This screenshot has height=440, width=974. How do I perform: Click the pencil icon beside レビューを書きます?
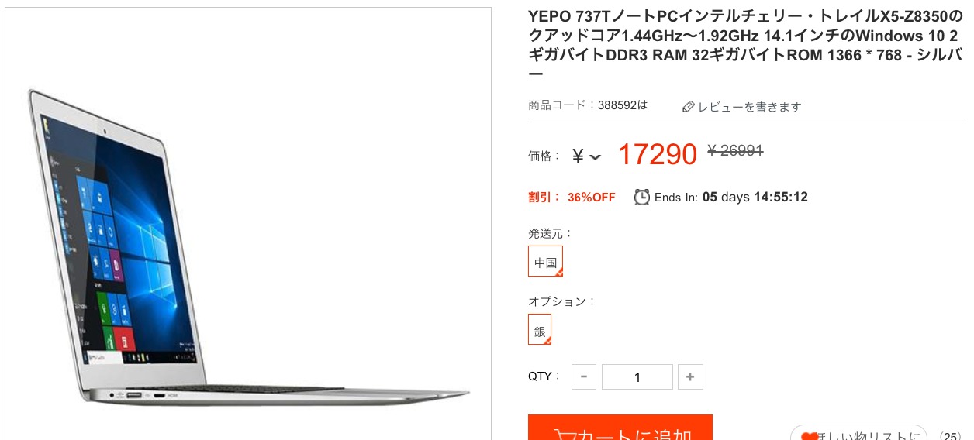click(x=688, y=107)
